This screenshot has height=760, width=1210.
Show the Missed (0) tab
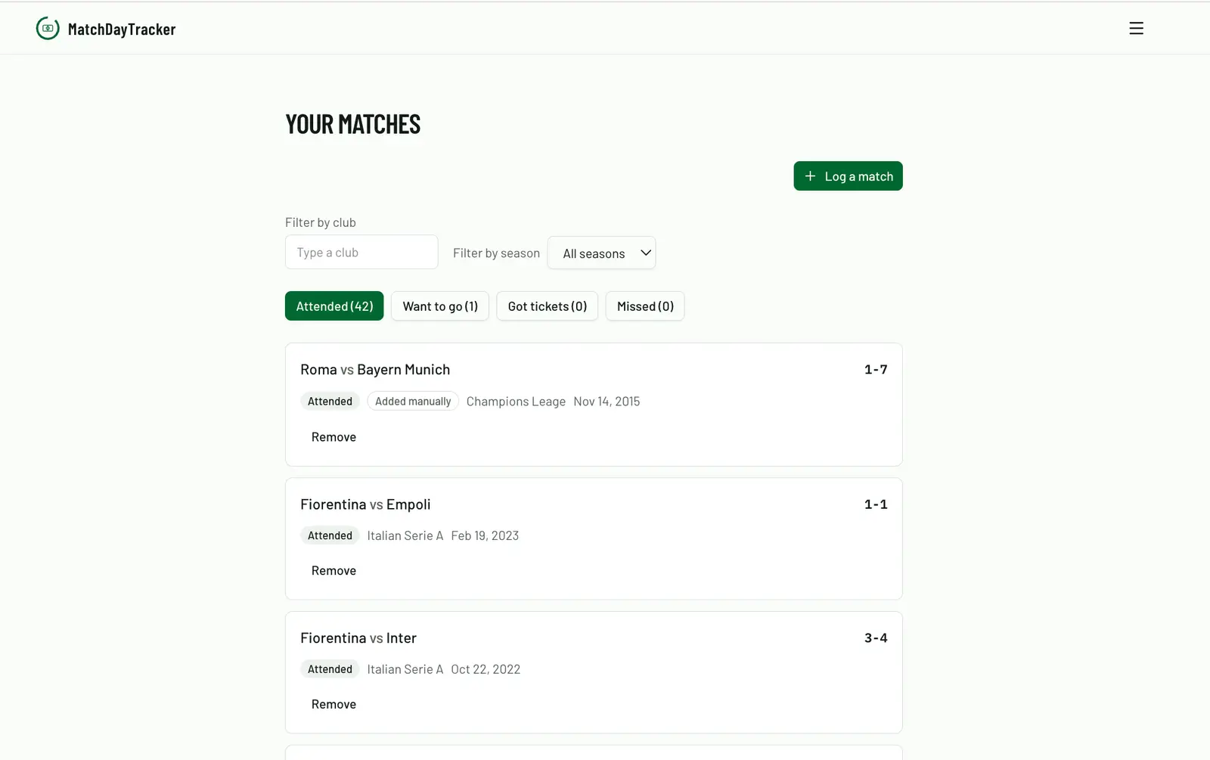coord(645,306)
